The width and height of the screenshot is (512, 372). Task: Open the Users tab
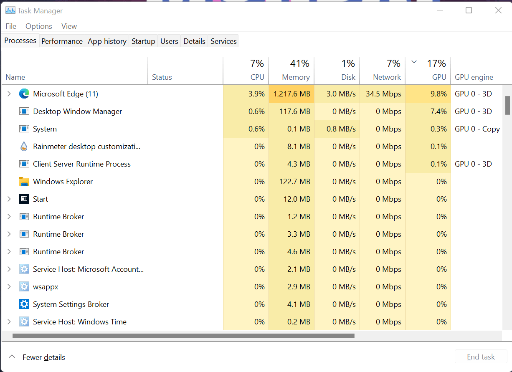tap(169, 41)
